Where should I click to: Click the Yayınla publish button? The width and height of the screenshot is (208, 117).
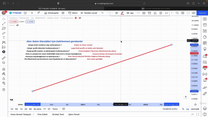(x=202, y=13)
